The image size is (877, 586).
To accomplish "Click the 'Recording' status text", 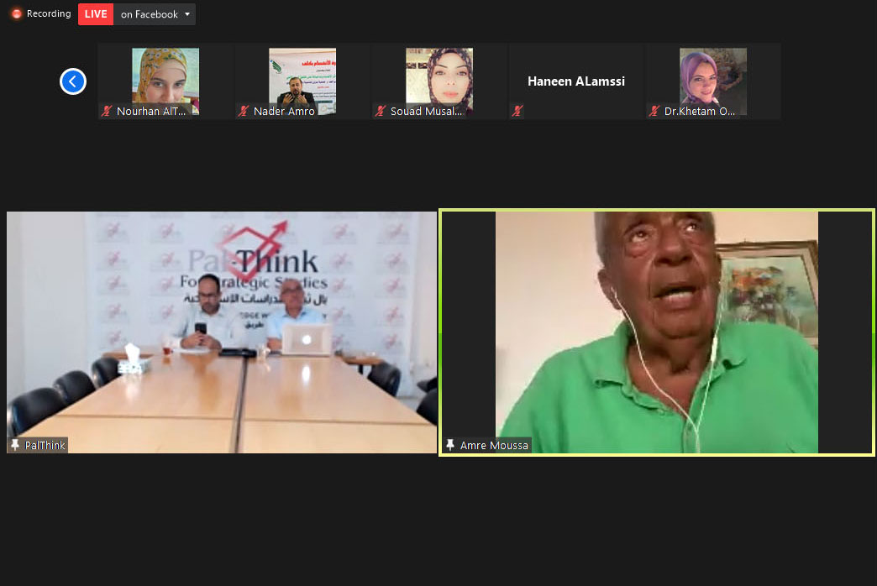I will coord(49,14).
